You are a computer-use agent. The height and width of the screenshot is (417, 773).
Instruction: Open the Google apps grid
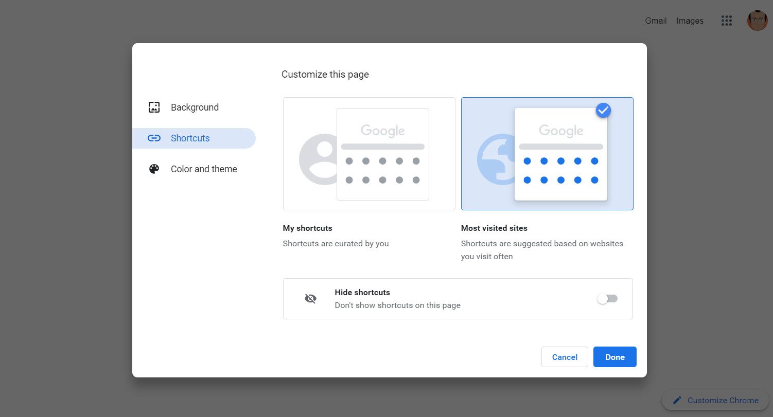pos(726,21)
